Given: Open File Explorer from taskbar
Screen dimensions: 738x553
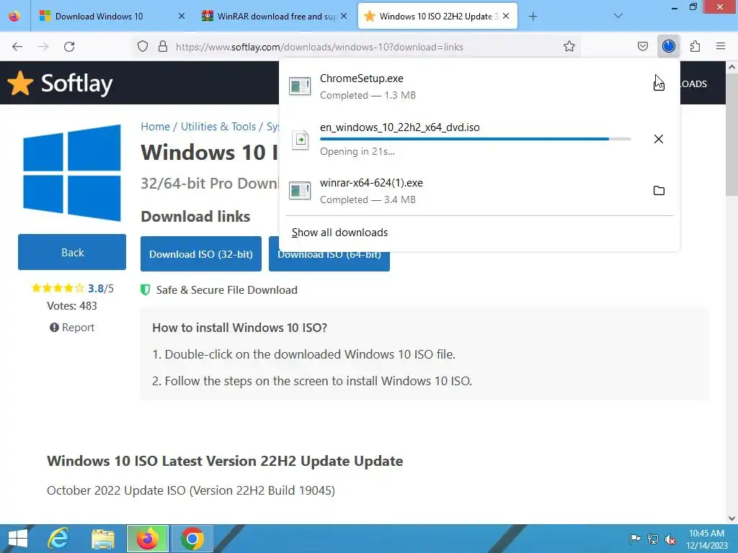Looking at the screenshot, I should (x=102, y=539).
